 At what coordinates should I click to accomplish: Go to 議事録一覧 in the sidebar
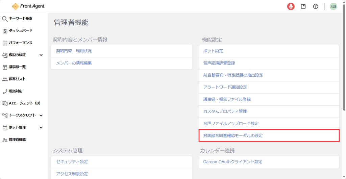coord(17,67)
